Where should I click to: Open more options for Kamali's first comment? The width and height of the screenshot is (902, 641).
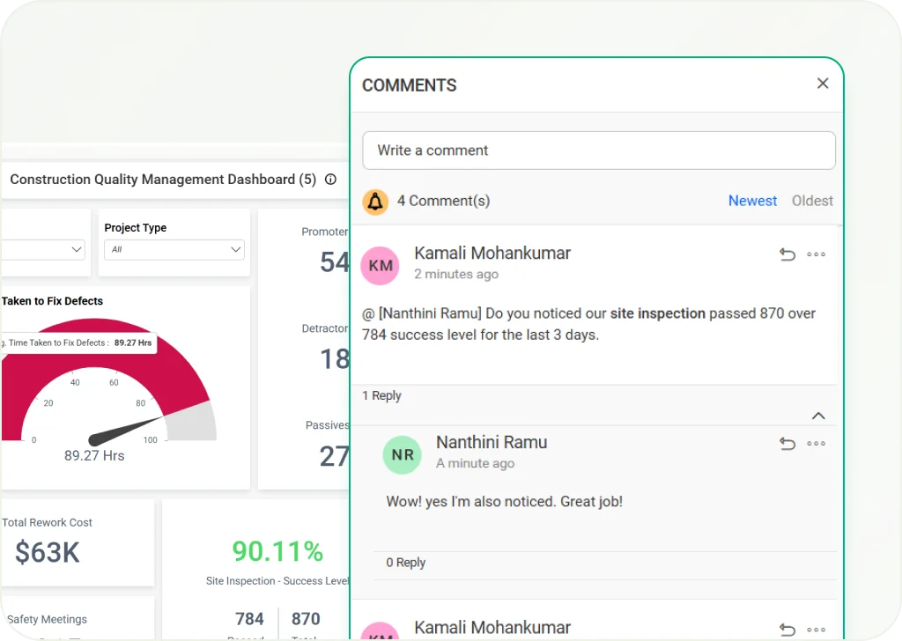(817, 254)
